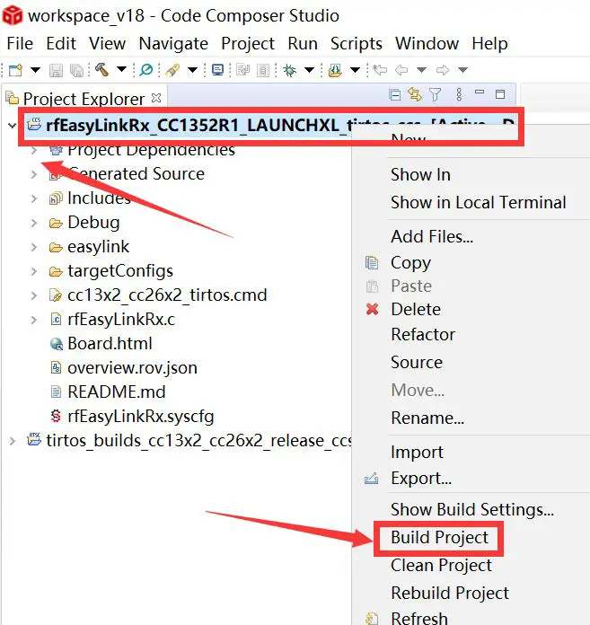This screenshot has height=625, width=590.
Task: Open the Back history dropdown arrow
Action: [421, 70]
